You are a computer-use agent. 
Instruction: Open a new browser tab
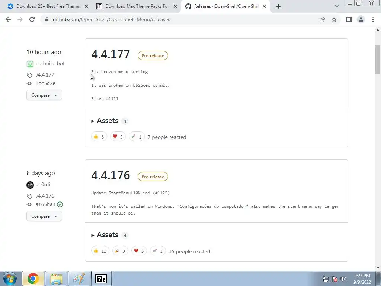pos(278,7)
